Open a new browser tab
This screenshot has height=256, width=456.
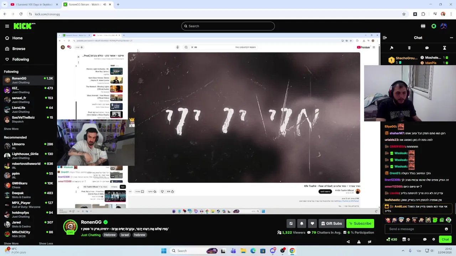[118, 5]
